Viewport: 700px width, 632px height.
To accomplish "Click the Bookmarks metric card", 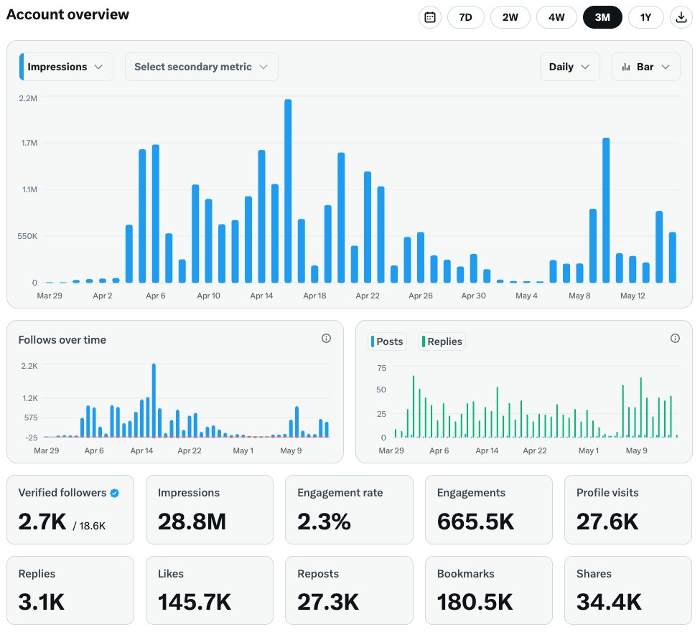I will tap(488, 590).
